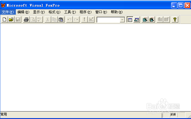This screenshot has width=191, height=119.
Task: Click inside the database combo box field
Action: coord(108,20)
